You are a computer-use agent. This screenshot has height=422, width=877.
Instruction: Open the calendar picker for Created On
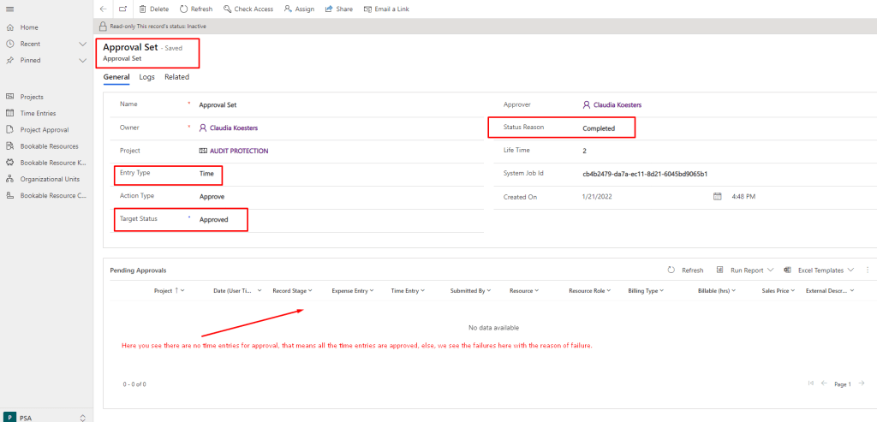(718, 196)
